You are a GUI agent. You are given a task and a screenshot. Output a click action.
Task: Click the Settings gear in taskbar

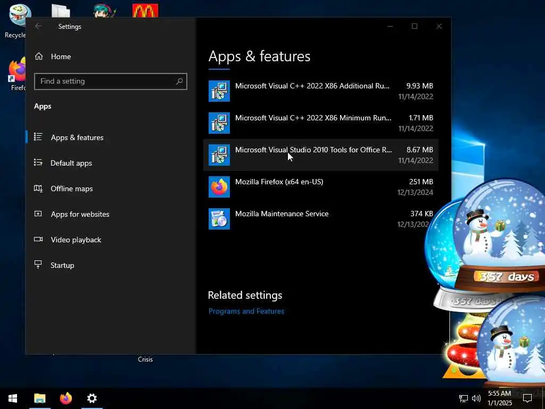click(92, 398)
